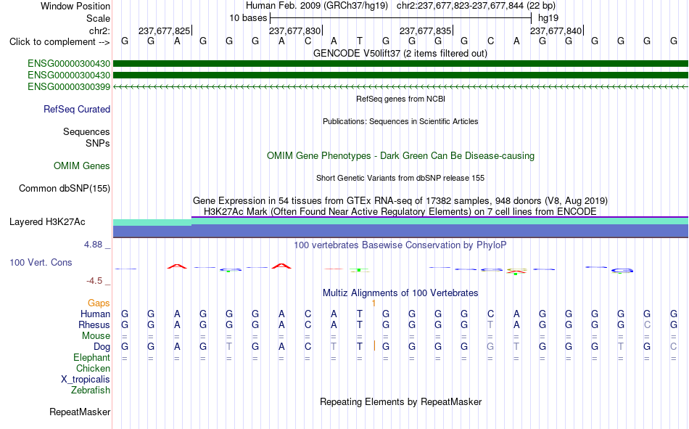Select the Dog species label
Viewport: 689px width, 429px height.
[102, 347]
